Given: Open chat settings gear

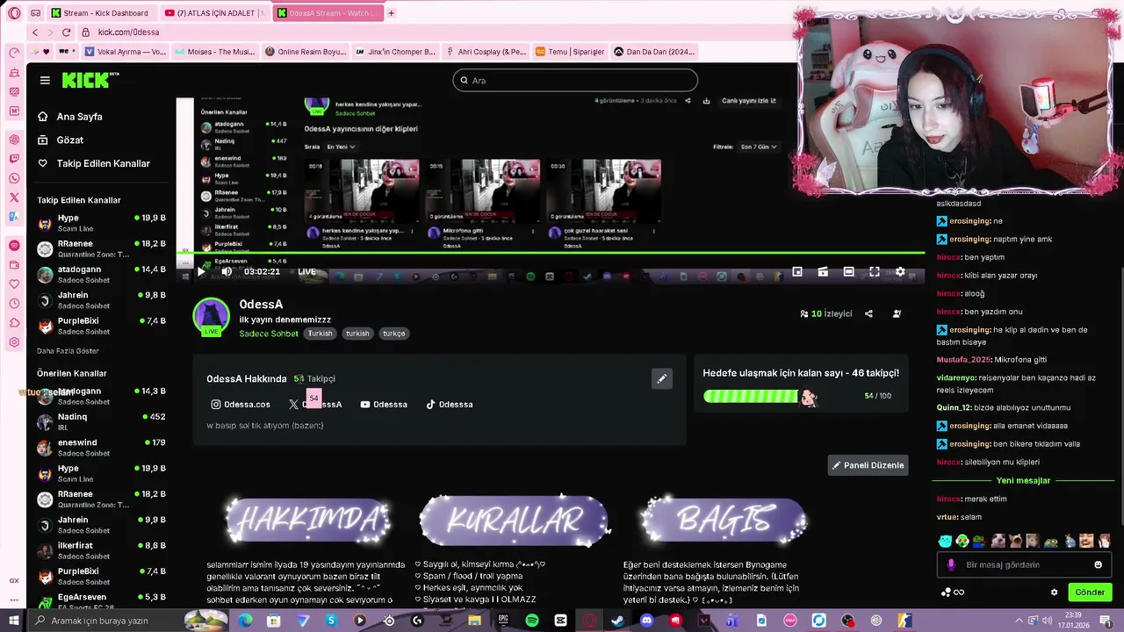Looking at the screenshot, I should [1055, 592].
